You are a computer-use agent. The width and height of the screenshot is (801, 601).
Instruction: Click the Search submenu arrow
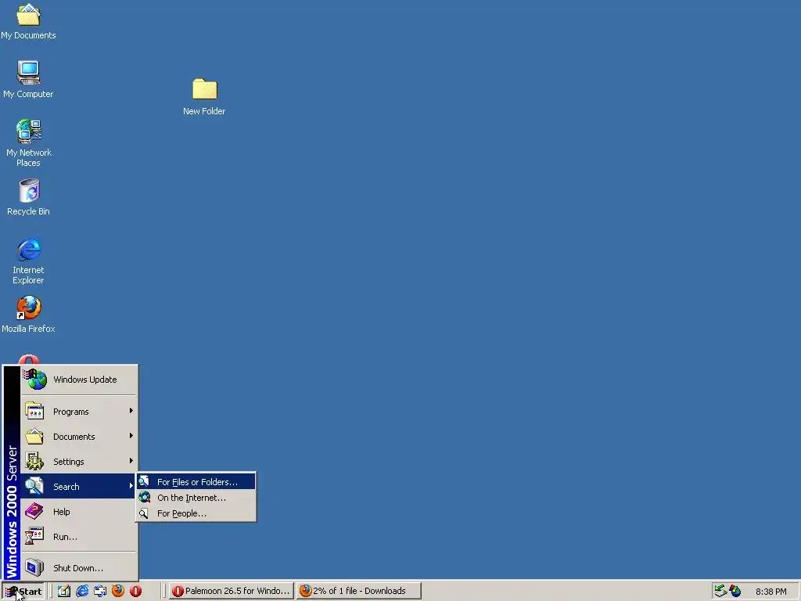[x=131, y=486]
